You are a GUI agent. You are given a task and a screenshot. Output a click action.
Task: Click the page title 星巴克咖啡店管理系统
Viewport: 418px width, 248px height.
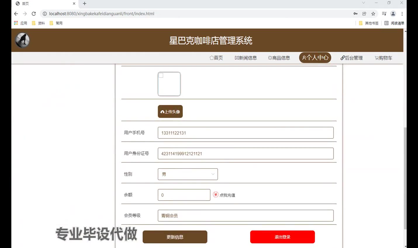tap(210, 41)
